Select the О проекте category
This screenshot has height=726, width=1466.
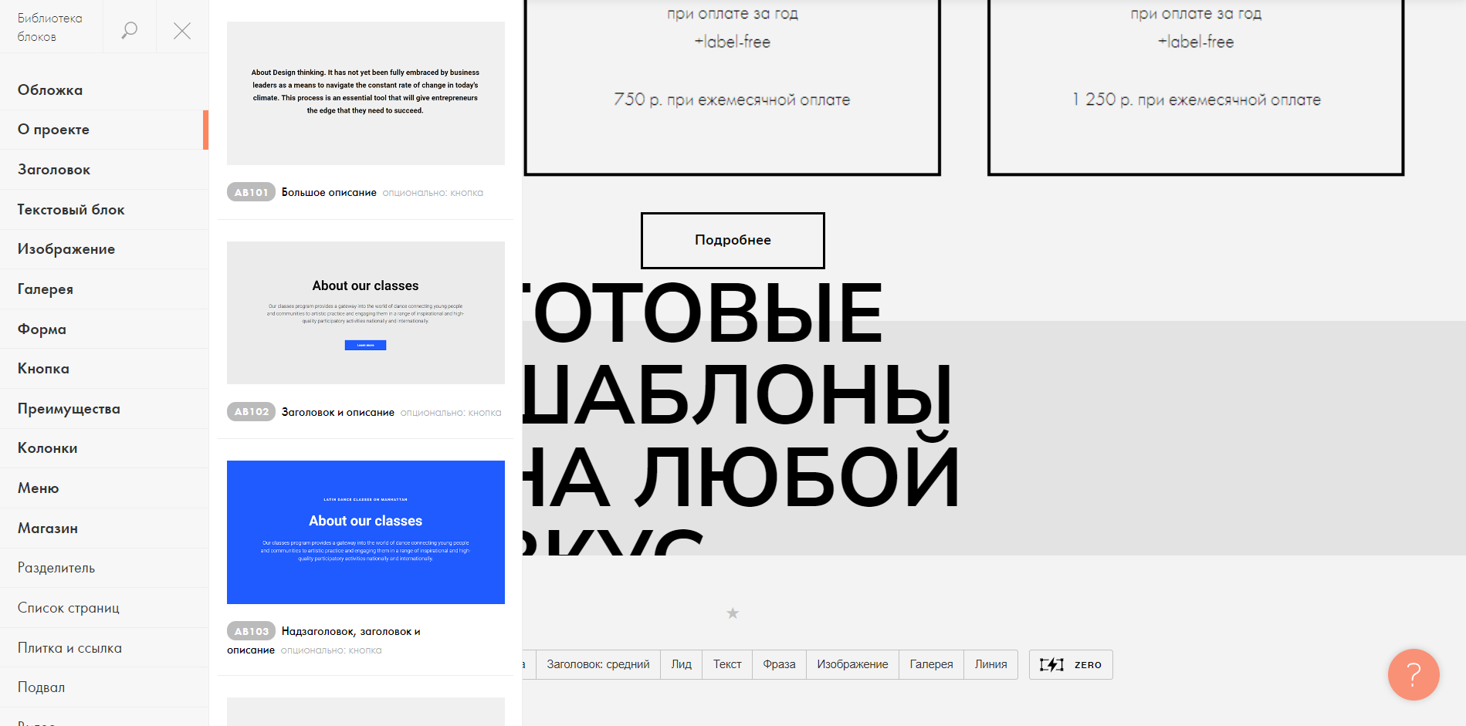click(x=104, y=130)
